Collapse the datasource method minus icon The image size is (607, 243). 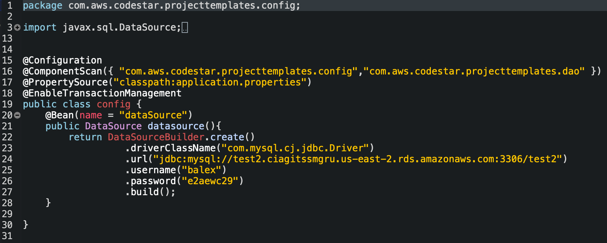point(17,115)
